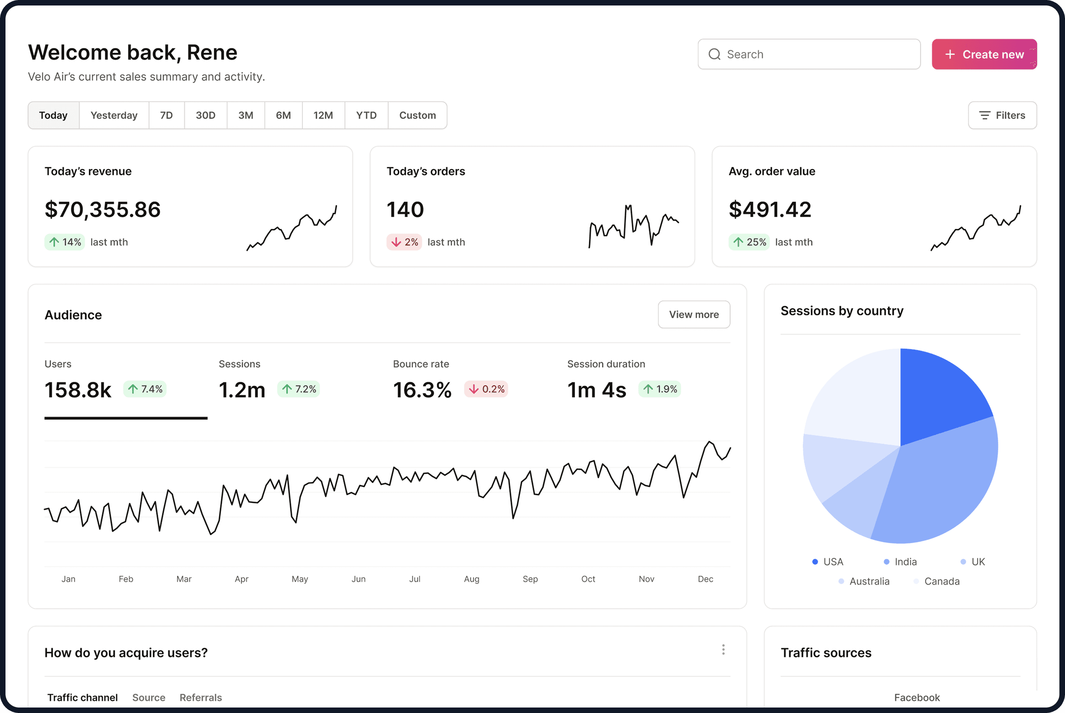
Task: Open the Filters panel
Action: coord(1002,115)
